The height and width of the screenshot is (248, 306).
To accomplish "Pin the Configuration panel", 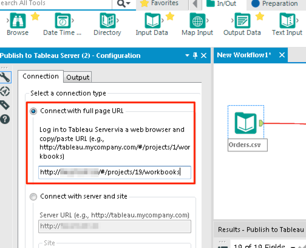I will point(195,55).
